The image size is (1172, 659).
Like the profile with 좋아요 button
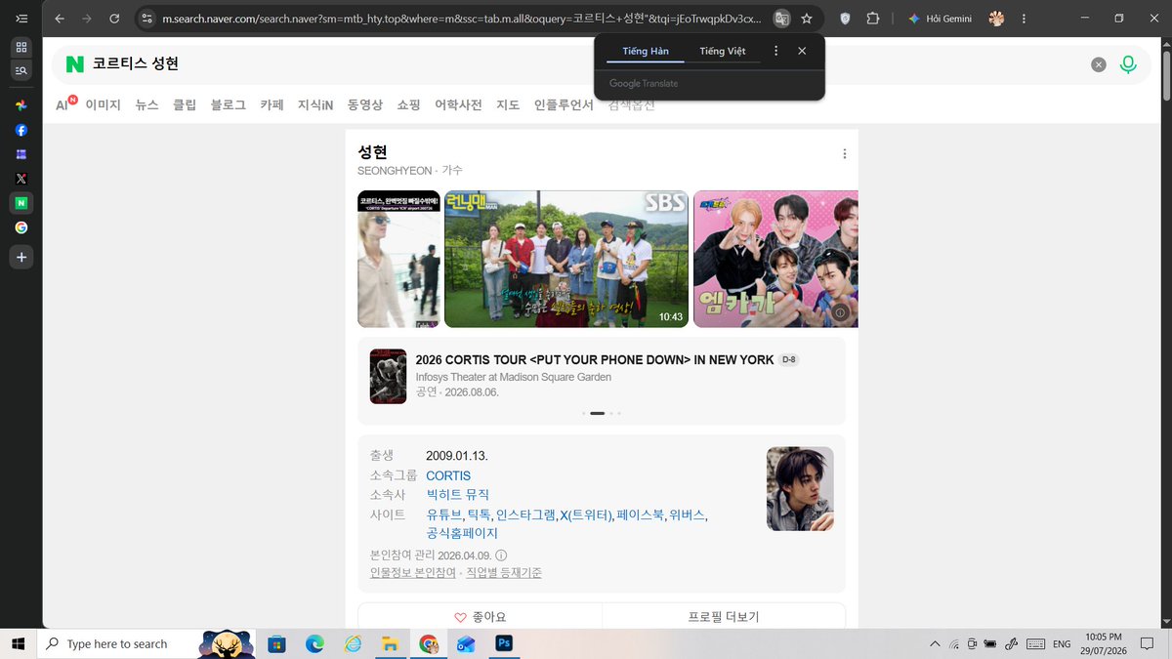[480, 617]
